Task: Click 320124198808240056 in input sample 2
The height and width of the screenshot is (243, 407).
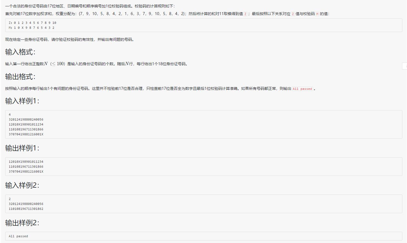Action: pyautogui.click(x=26, y=204)
